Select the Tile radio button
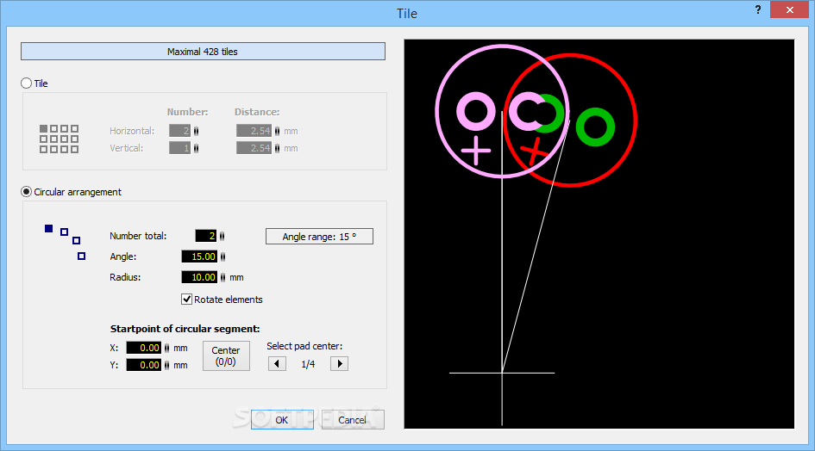Image resolution: width=815 pixels, height=451 pixels. click(x=26, y=83)
